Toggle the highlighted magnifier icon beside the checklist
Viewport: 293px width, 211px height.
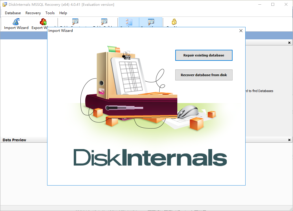[151, 22]
